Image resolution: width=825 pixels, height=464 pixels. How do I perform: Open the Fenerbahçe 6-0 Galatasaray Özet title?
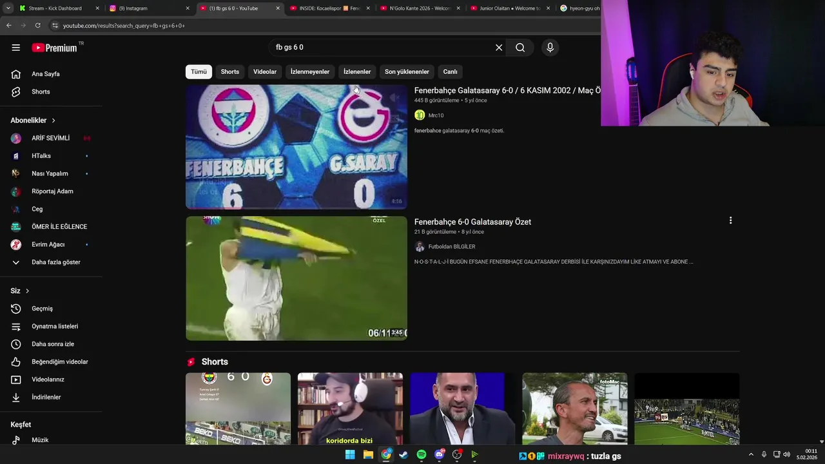472,222
